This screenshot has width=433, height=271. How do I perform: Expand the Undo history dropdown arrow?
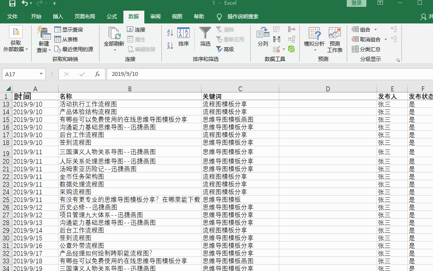(31, 3)
